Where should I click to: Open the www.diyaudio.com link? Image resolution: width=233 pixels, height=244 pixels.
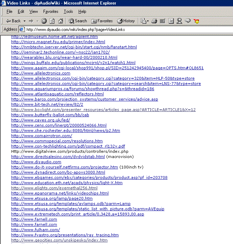click(36, 162)
